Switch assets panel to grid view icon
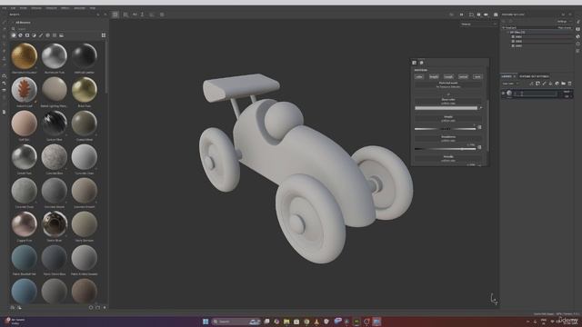Viewport: 582px width, 327px height. [x=104, y=35]
